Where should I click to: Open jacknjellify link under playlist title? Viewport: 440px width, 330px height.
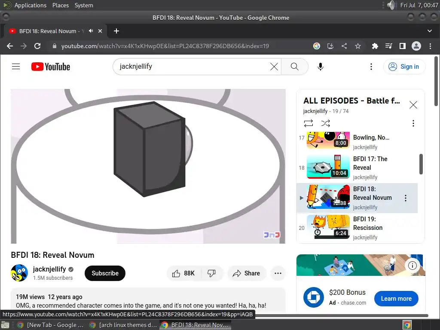pyautogui.click(x=315, y=111)
